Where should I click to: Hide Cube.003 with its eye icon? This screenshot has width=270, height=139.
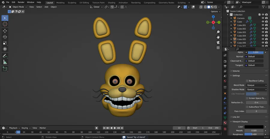pos(263,32)
